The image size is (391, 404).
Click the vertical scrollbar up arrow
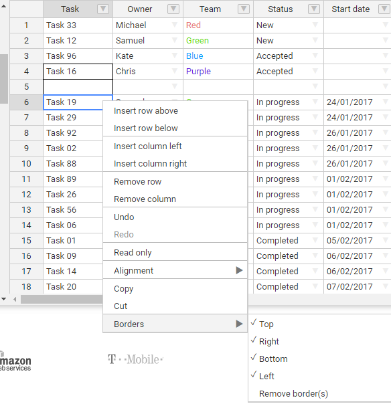click(x=3, y=6)
